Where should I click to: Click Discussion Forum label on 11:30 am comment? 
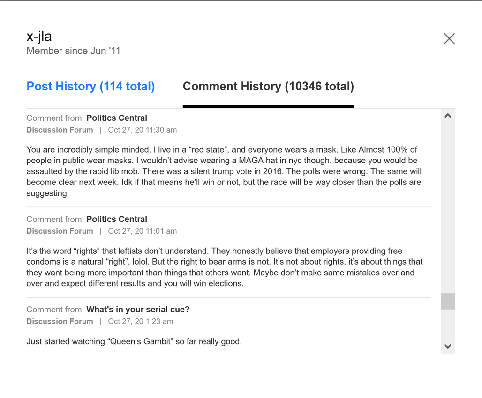[x=60, y=130]
